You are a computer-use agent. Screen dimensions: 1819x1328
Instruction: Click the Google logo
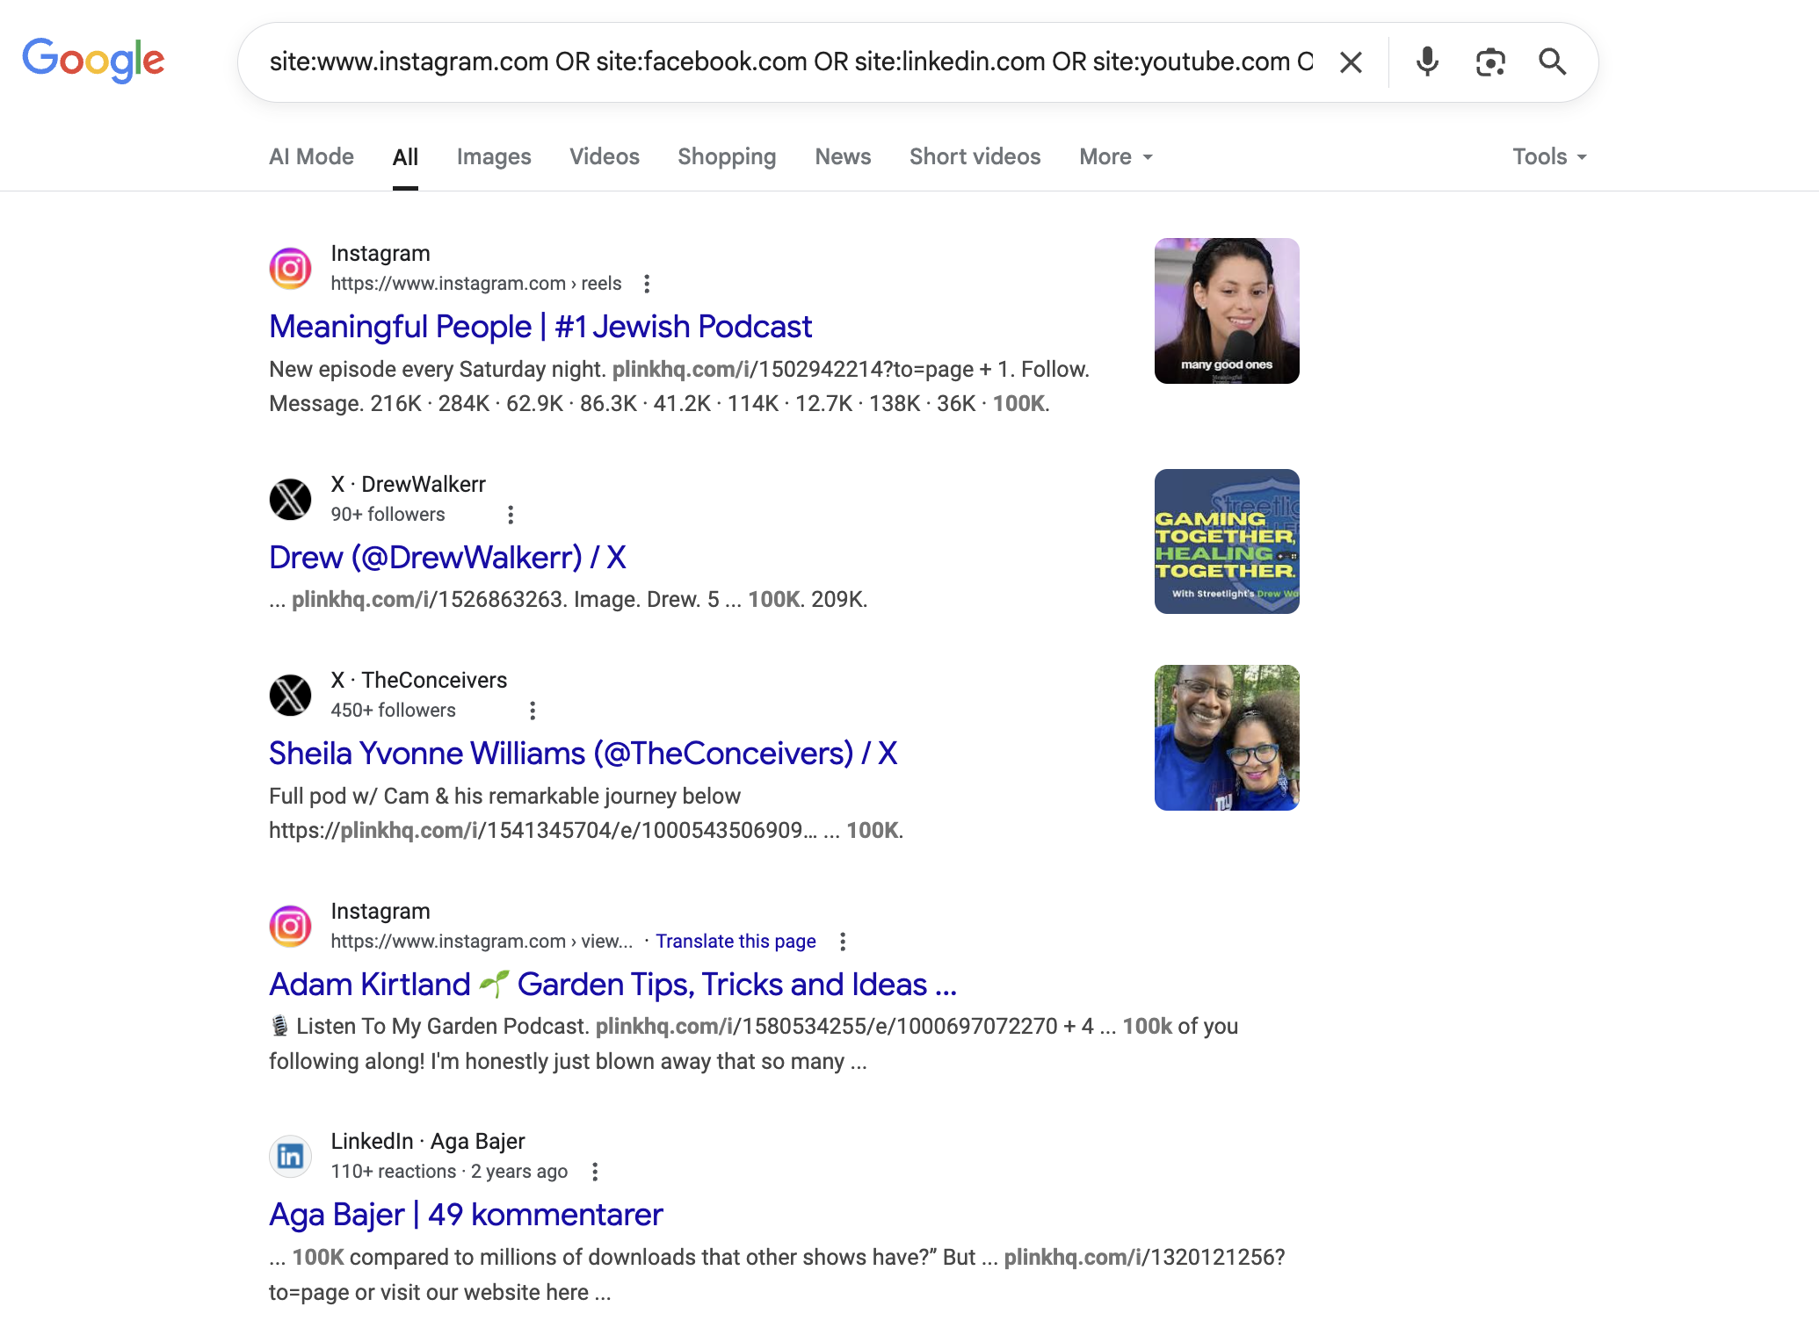pos(93,61)
